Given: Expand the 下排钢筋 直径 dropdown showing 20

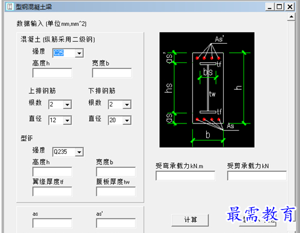Looking at the screenshot, I should [127, 120].
